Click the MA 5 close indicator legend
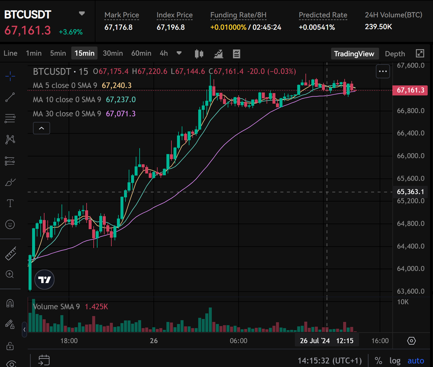 (x=82, y=85)
